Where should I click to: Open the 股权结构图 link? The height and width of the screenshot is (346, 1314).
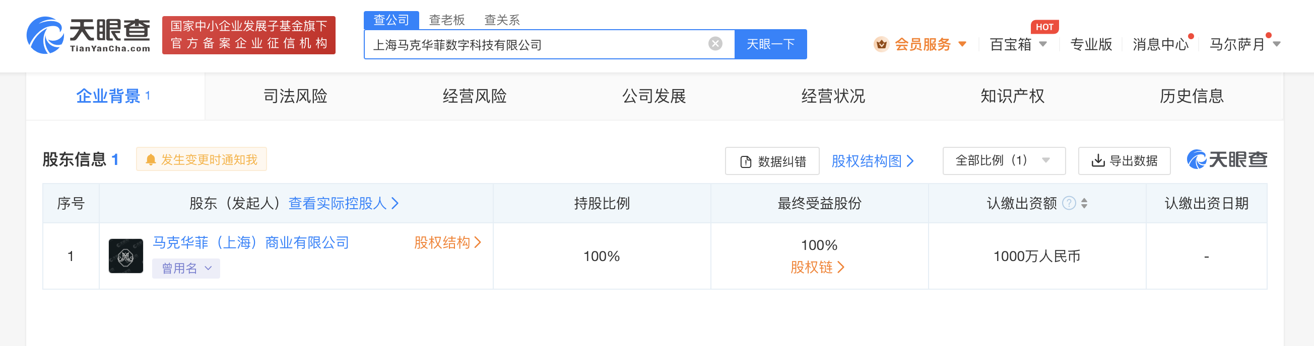[872, 161]
